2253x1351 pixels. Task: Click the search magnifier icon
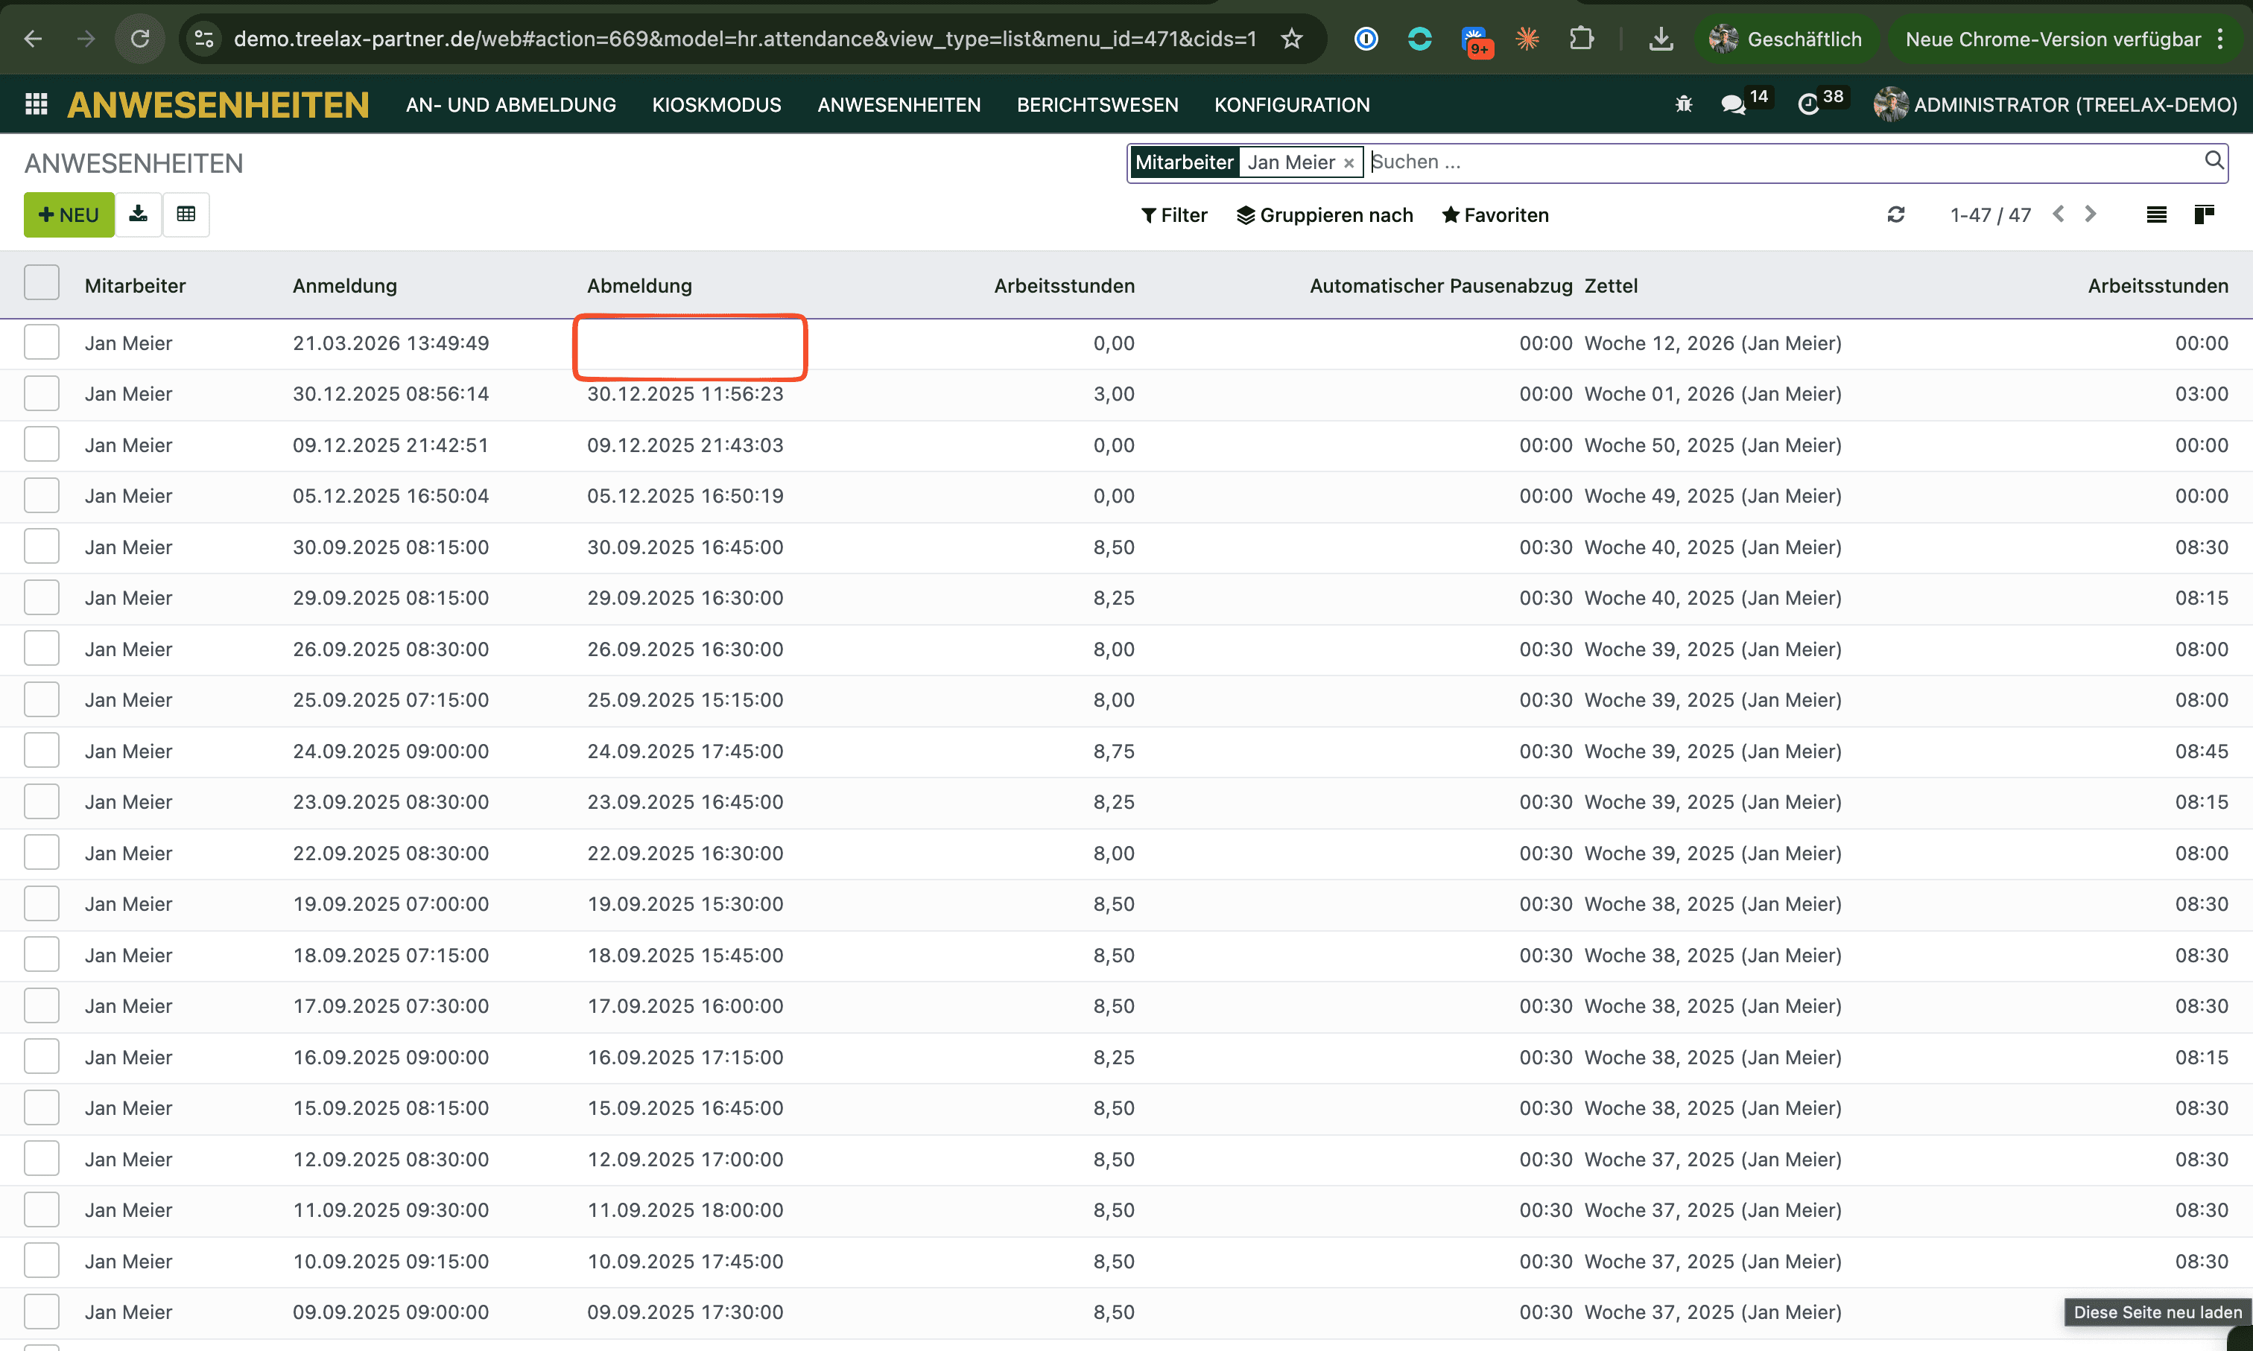pyautogui.click(x=2214, y=161)
